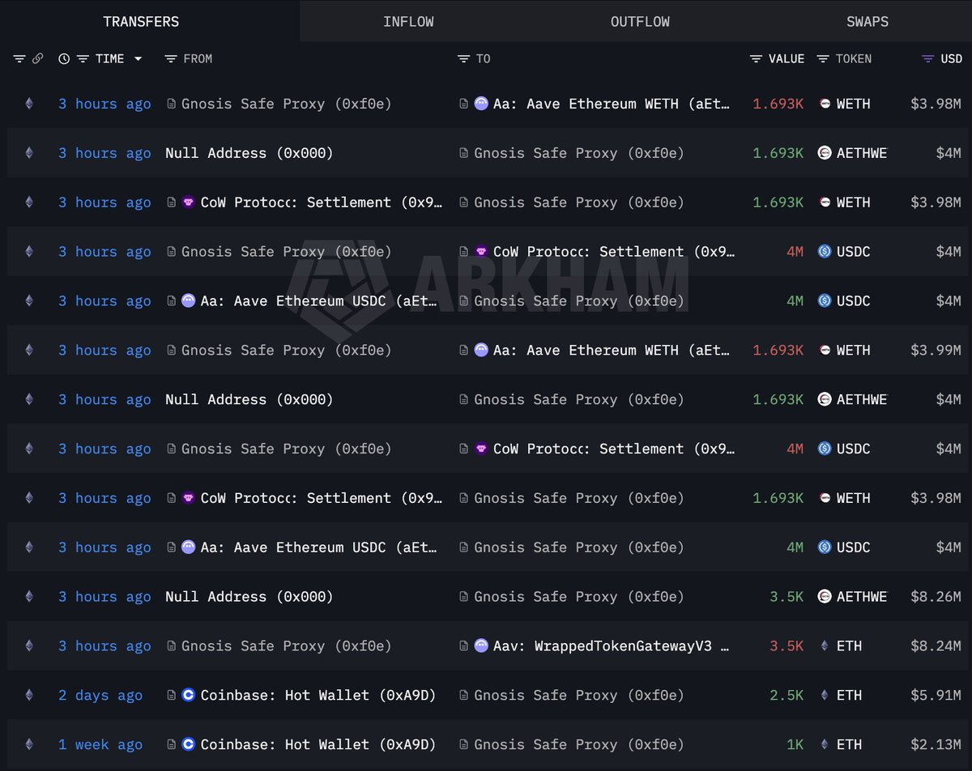
Task: Open the filter icon next to TIME
Action: tap(83, 59)
